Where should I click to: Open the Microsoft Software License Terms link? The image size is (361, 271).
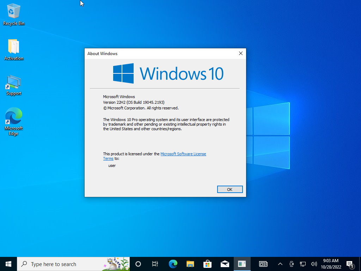coord(183,154)
